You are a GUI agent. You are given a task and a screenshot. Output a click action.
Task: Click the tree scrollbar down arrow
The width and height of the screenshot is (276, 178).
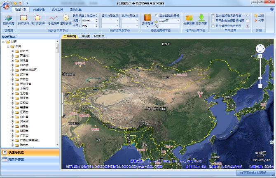coord(57,145)
